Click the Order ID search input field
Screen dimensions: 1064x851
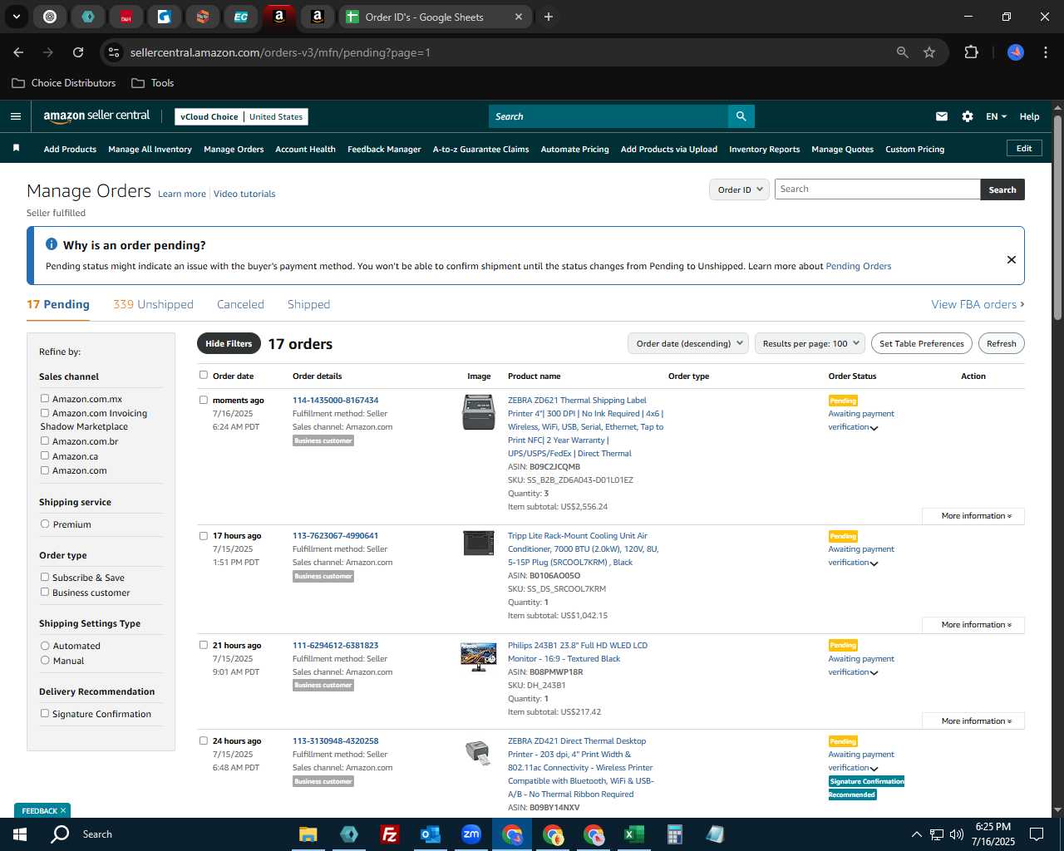[877, 189]
